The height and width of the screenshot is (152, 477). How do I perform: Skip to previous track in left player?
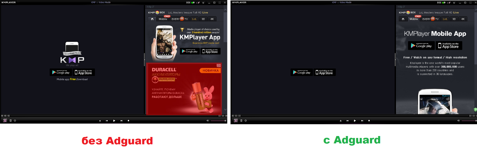point(107,121)
